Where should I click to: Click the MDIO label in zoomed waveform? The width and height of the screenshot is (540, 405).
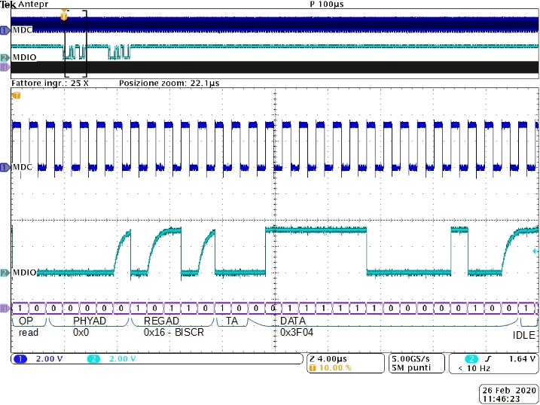point(24,273)
